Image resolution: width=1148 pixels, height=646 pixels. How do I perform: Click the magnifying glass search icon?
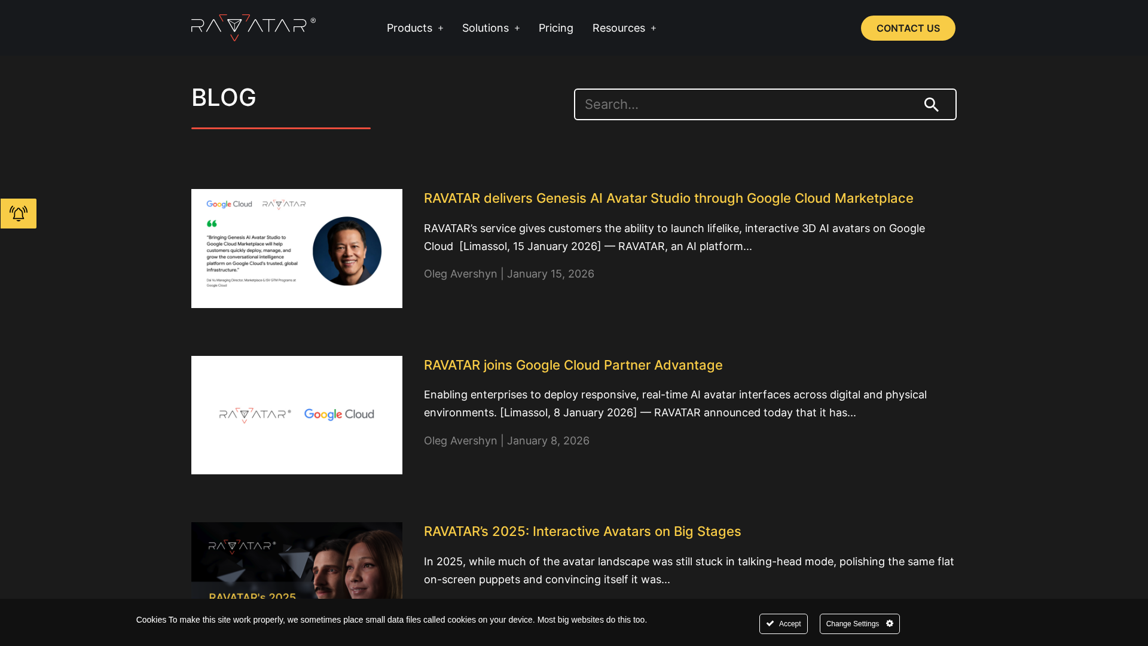tap(931, 105)
